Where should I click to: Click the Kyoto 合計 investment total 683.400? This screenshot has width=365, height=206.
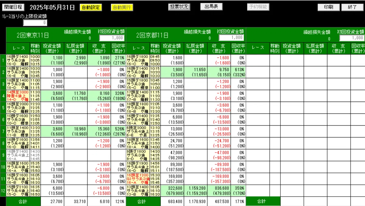coord(175,201)
